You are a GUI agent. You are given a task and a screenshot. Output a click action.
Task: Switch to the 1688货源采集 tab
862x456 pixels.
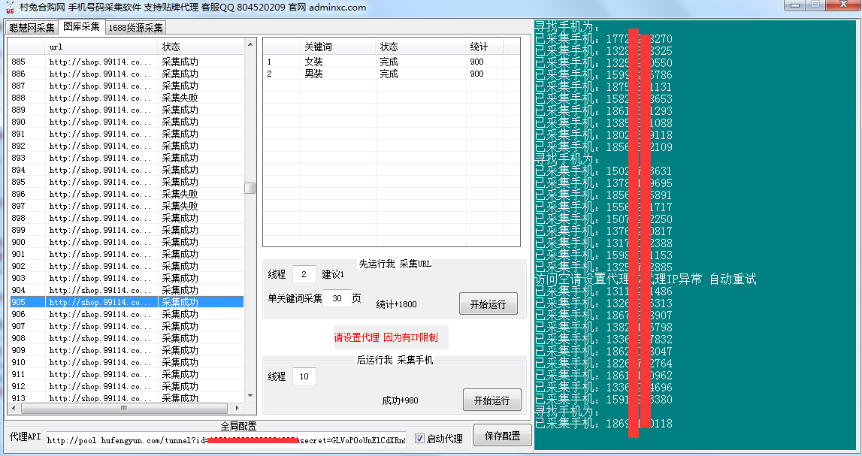pos(134,26)
